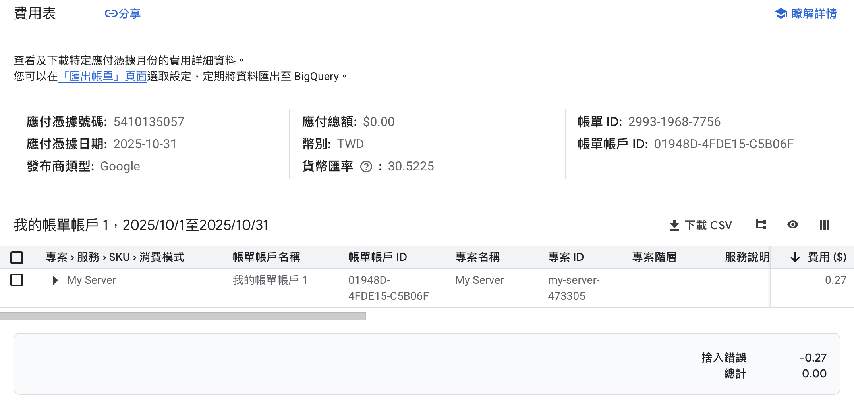Click the graduation cap learn-more icon
The image size is (854, 402).
(781, 14)
